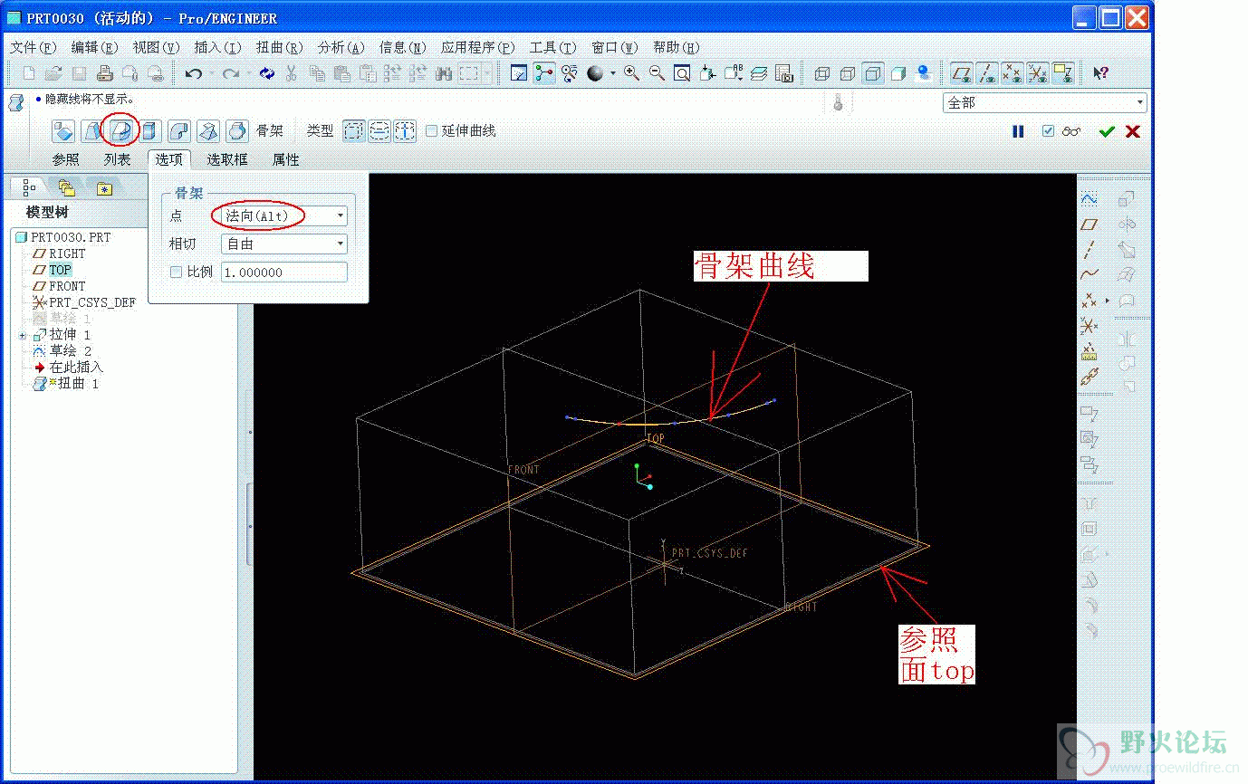Open the 工具(T) menu
This screenshot has width=1248, height=784.
click(x=552, y=47)
